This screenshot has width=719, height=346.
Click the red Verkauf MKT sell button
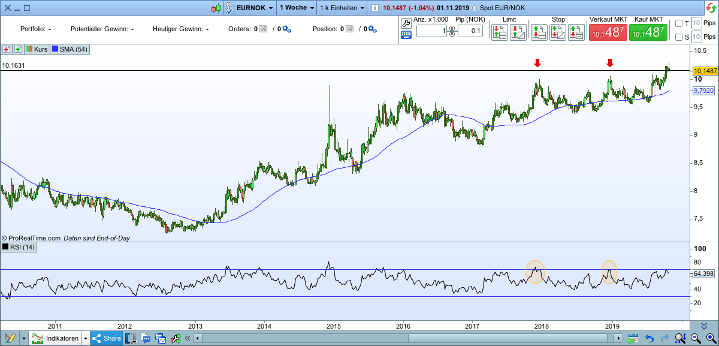click(x=608, y=33)
